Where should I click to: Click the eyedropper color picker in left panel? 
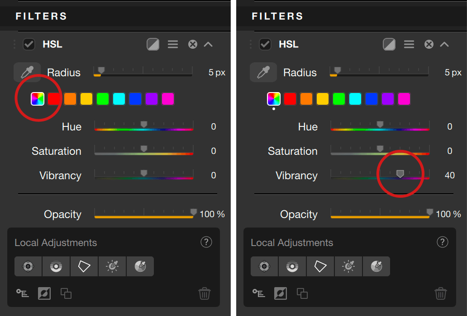tap(27, 72)
